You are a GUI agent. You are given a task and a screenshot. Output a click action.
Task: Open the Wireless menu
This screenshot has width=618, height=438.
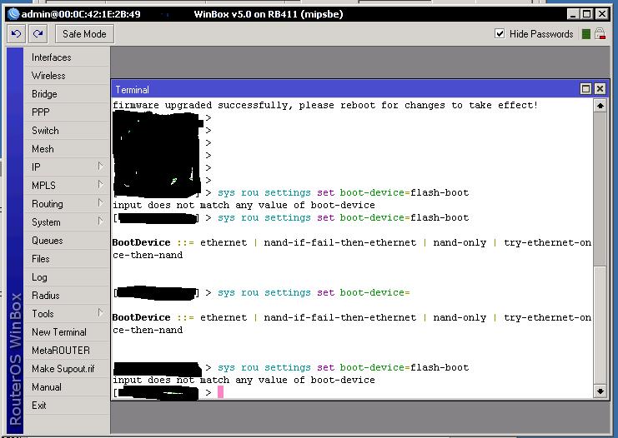pyautogui.click(x=67, y=76)
